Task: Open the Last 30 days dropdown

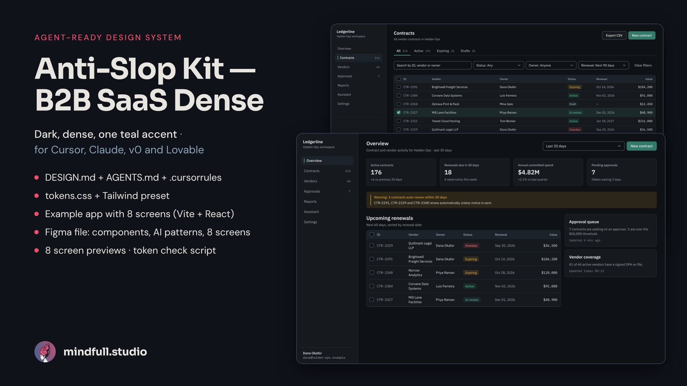Action: coord(583,146)
